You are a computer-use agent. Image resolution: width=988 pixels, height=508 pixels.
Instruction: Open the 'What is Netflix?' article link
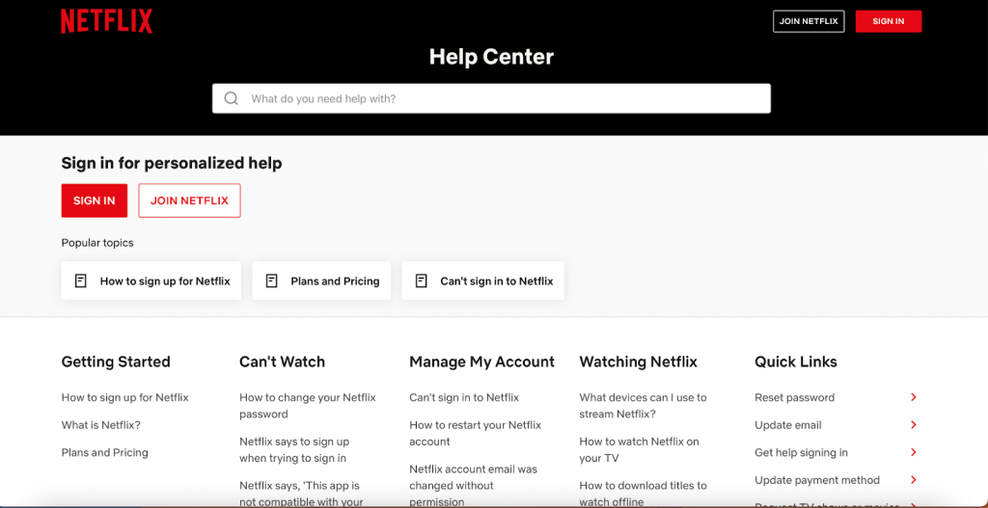click(x=100, y=425)
